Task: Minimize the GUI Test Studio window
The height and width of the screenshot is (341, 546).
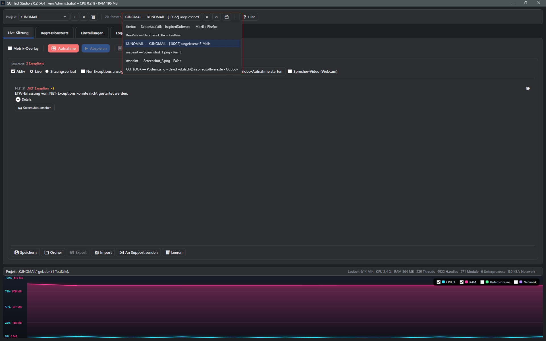Action: pyautogui.click(x=512, y=3)
